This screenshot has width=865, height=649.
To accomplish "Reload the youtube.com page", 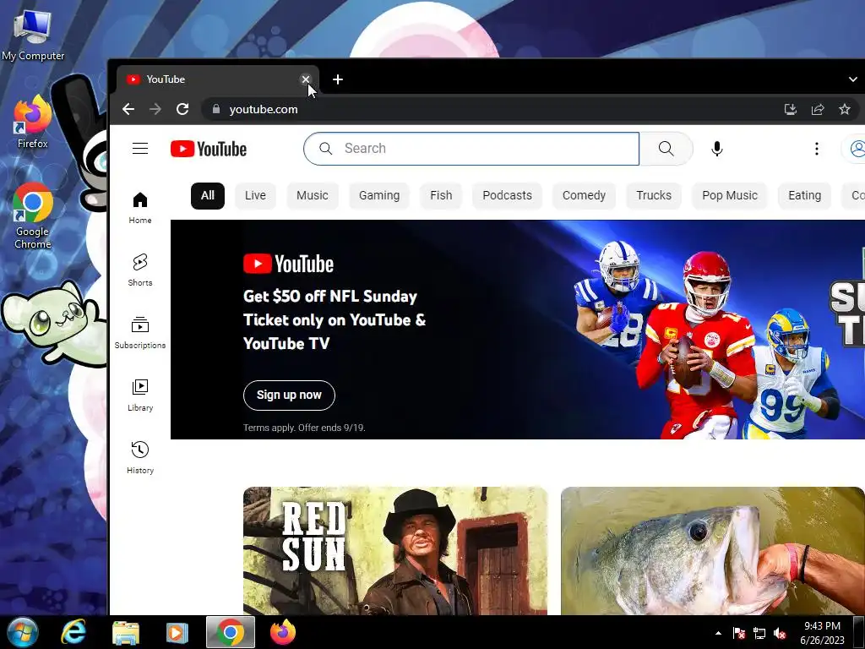I will [182, 109].
